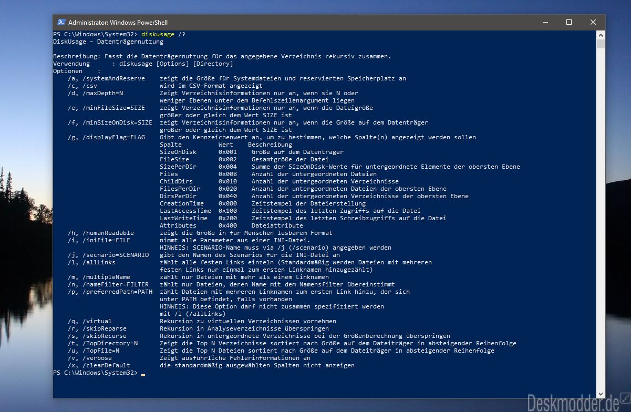Click the vertical scrollbar thumb
The height and width of the screenshot is (412, 631).
pos(601,44)
